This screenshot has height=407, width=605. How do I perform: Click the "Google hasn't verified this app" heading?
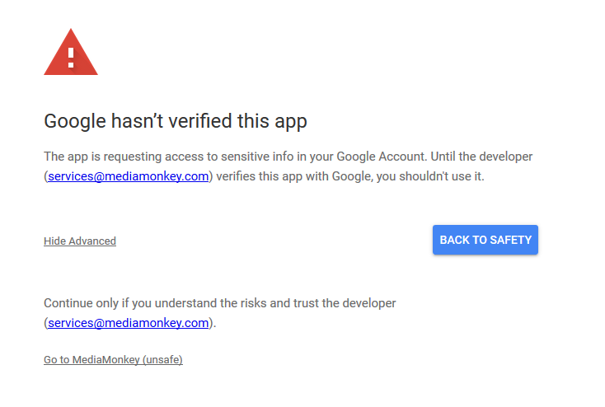click(x=175, y=121)
